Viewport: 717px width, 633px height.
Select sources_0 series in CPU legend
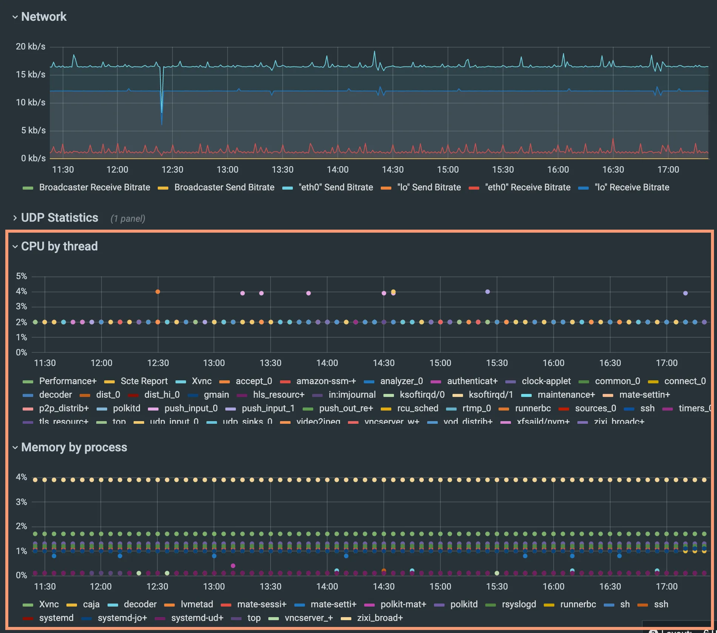point(595,408)
